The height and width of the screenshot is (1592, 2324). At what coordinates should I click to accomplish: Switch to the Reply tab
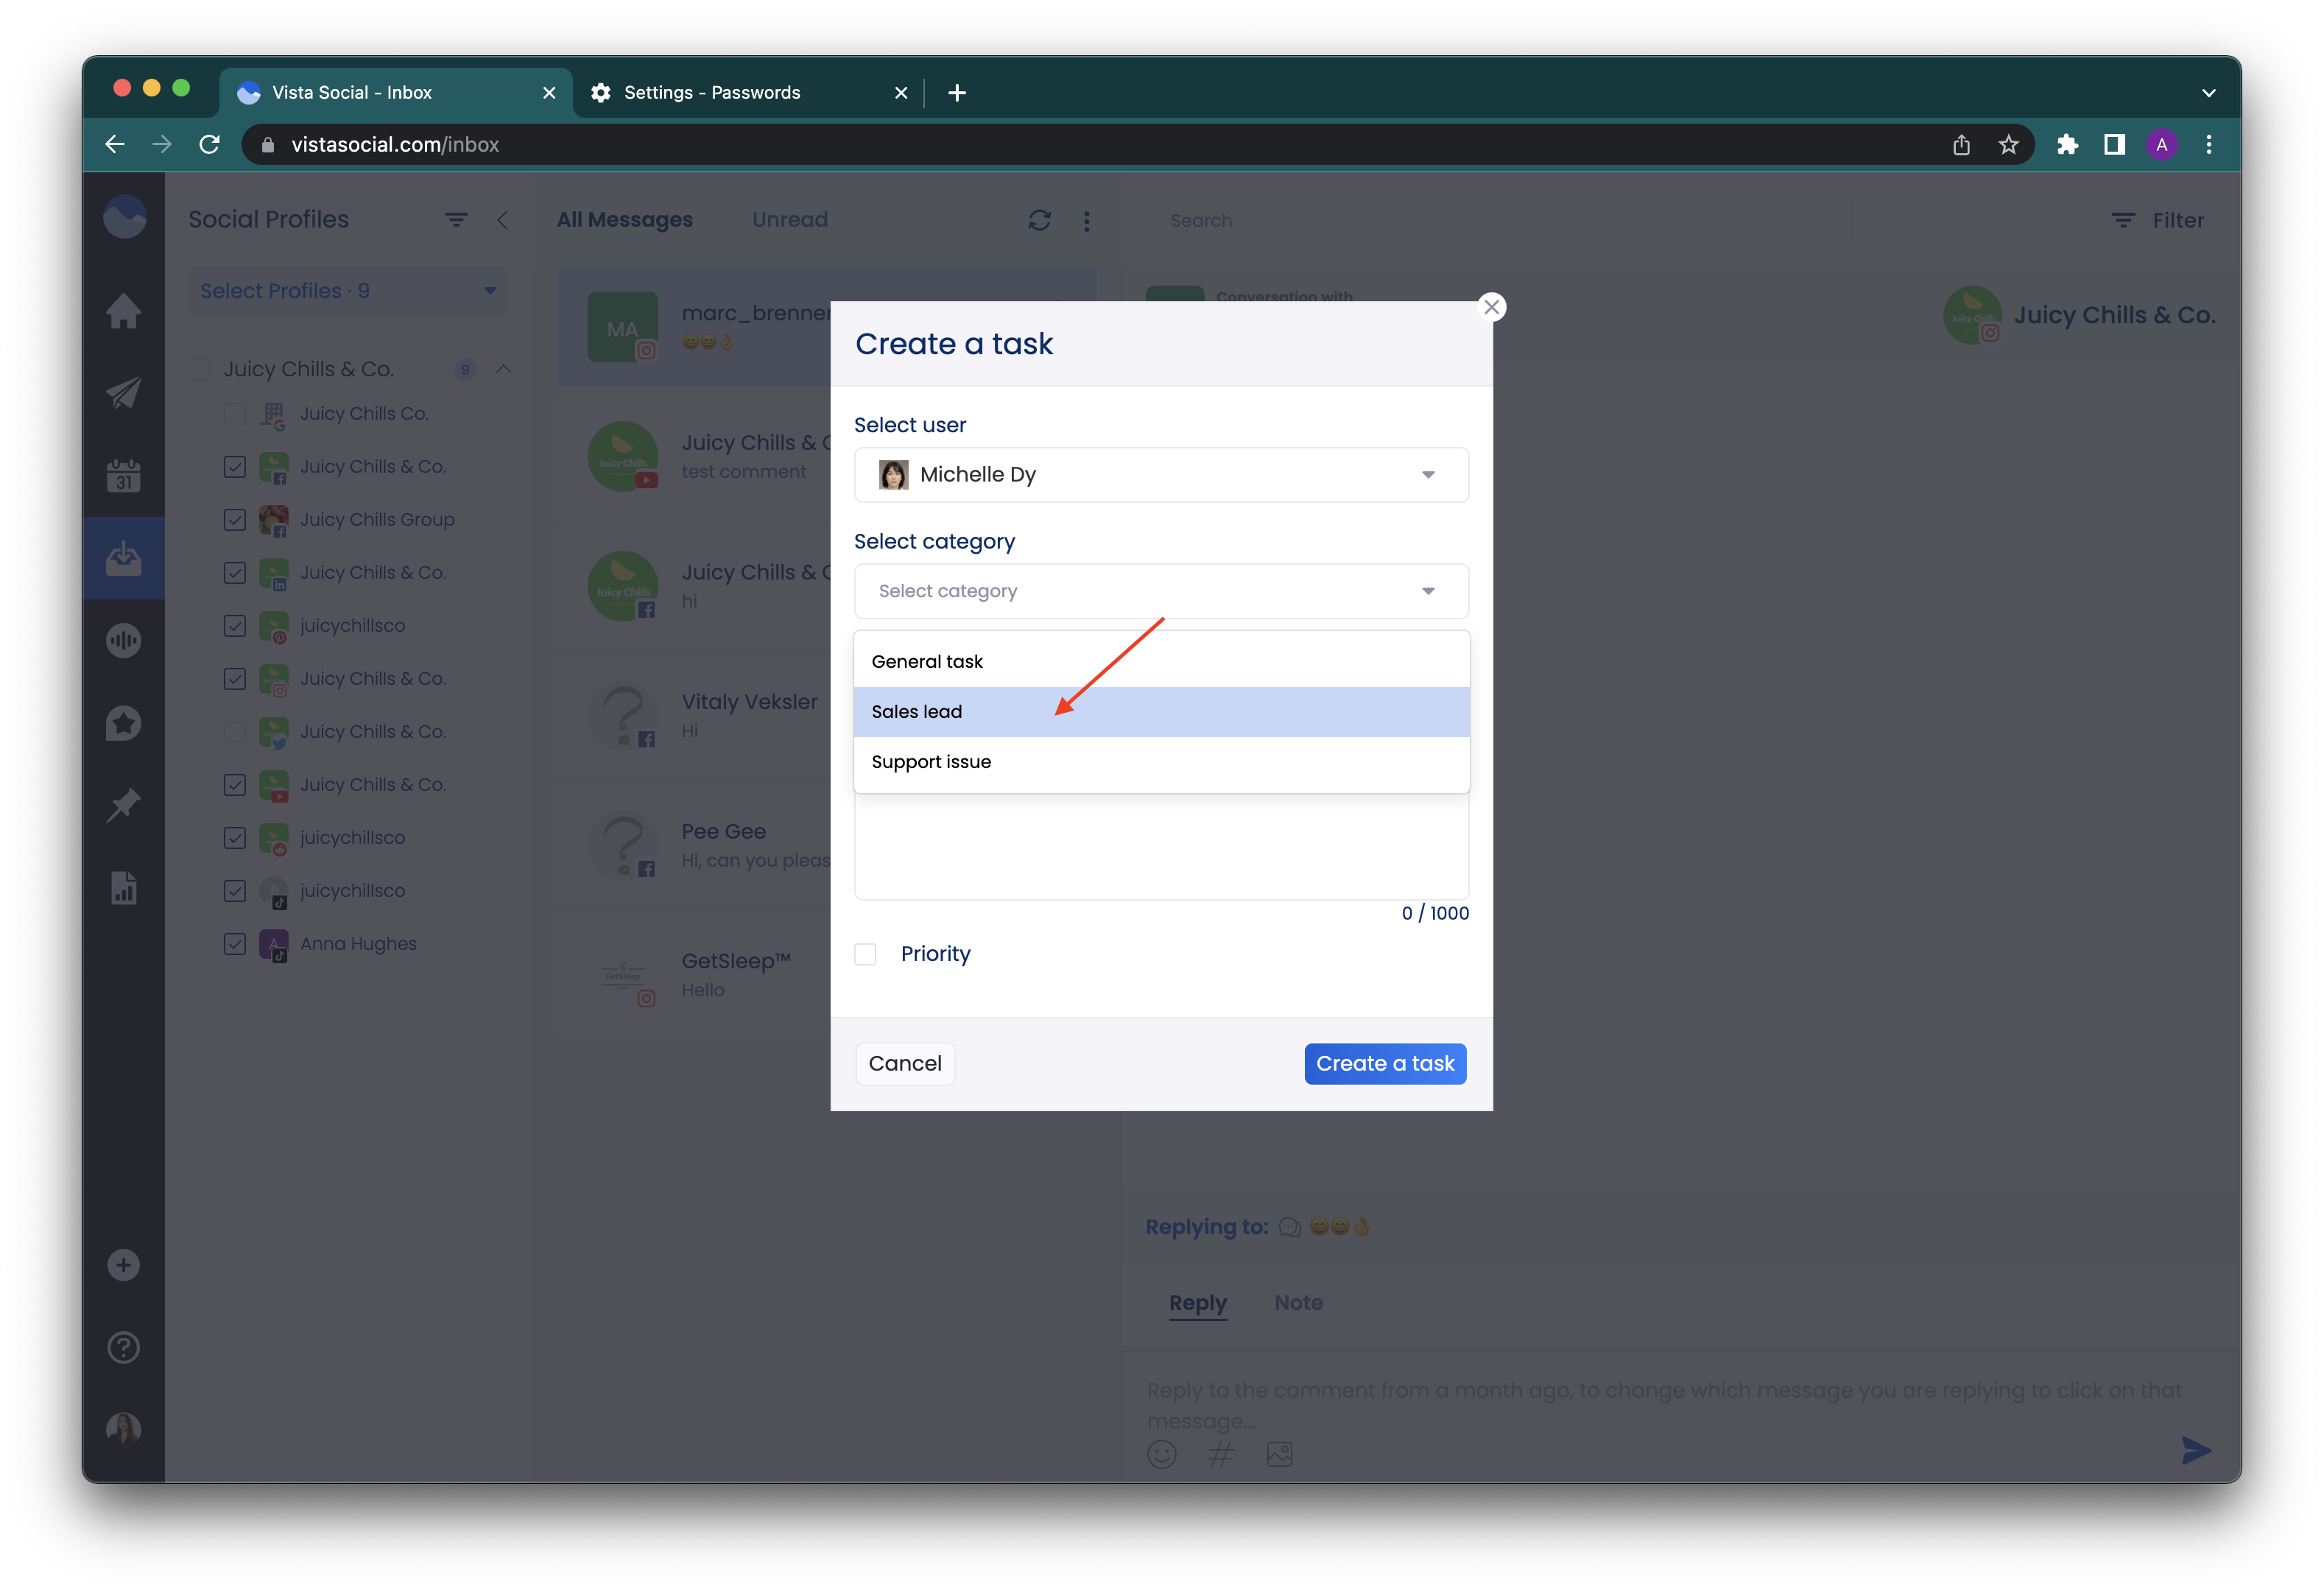(1197, 1303)
